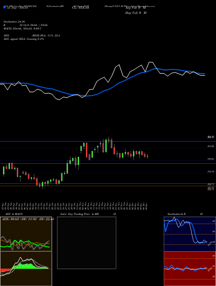
Task: Click the 'Stochastics & R' panel title
Action: pyautogui.click(x=176, y=214)
